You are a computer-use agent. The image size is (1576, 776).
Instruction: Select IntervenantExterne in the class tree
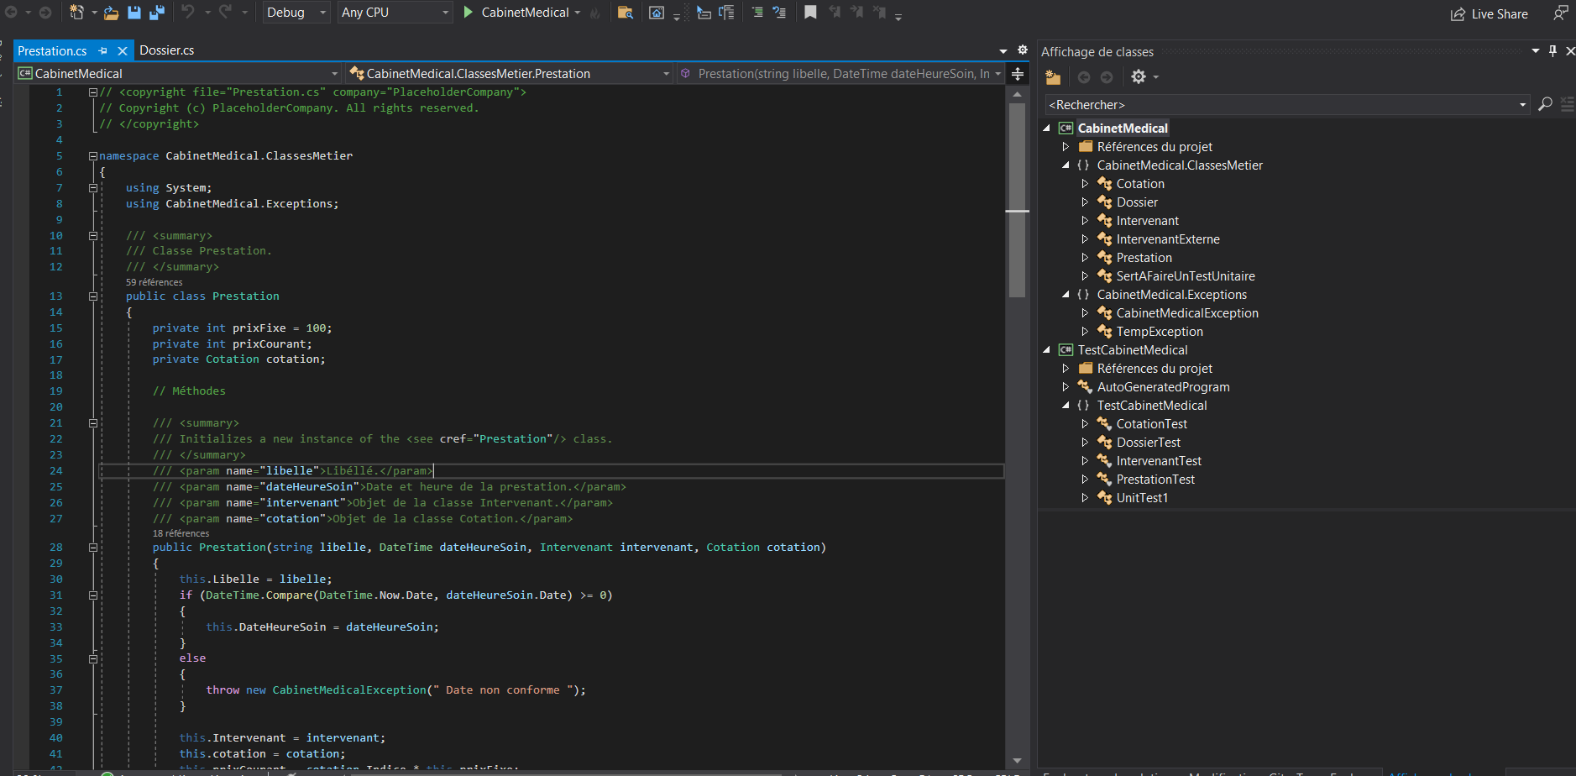click(1168, 239)
